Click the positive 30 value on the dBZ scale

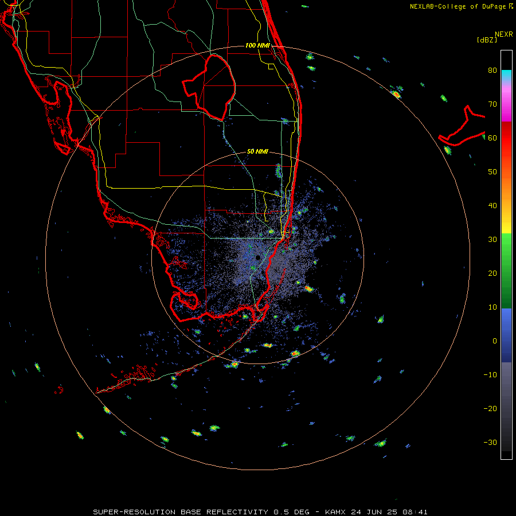click(x=492, y=240)
